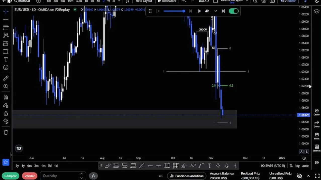Jump replay to the start
The image size is (321, 180).
click(x=158, y=11)
